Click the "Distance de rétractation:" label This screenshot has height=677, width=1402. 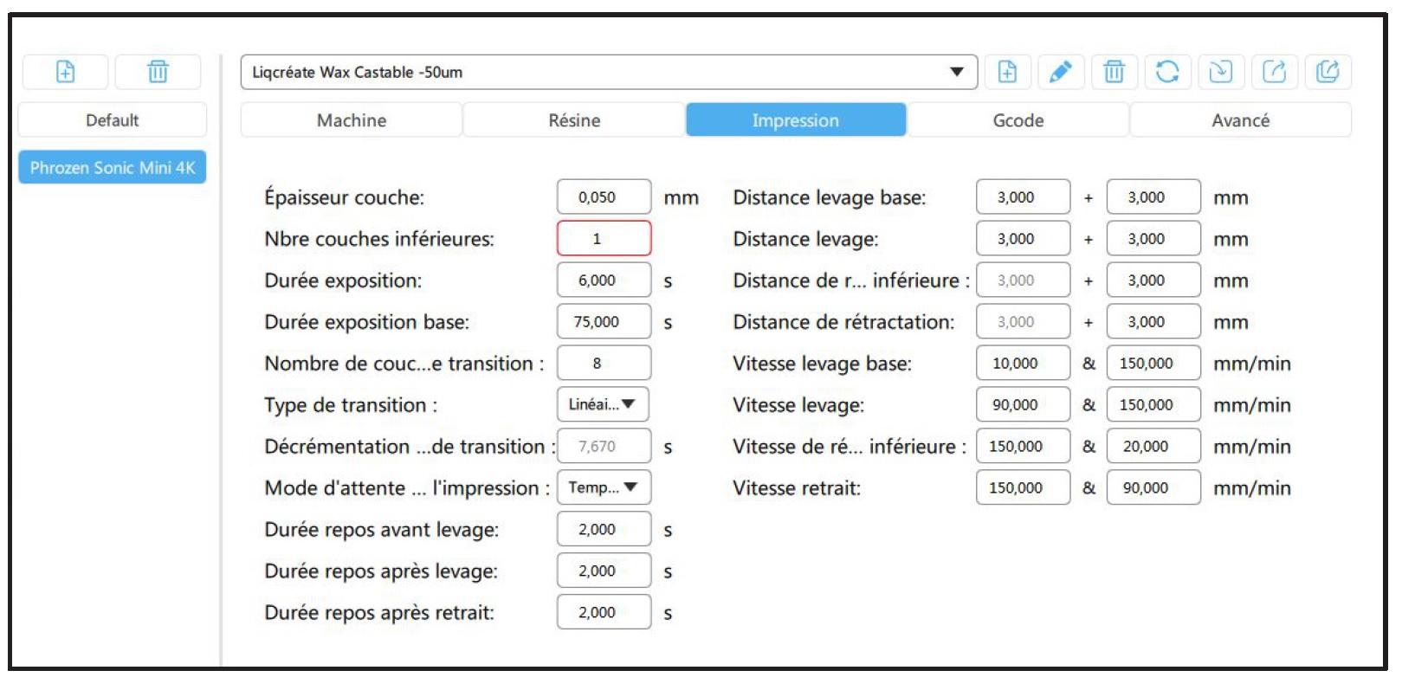coord(843,322)
